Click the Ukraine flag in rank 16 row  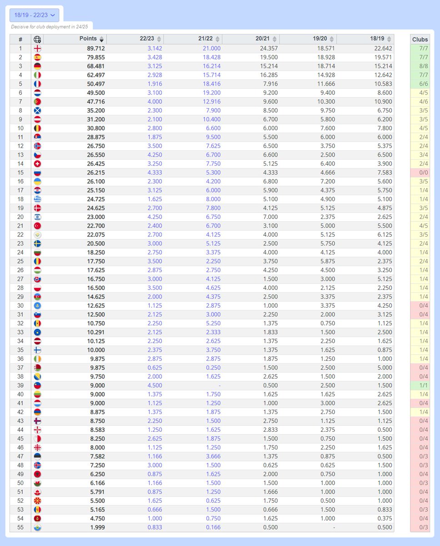[37, 182]
